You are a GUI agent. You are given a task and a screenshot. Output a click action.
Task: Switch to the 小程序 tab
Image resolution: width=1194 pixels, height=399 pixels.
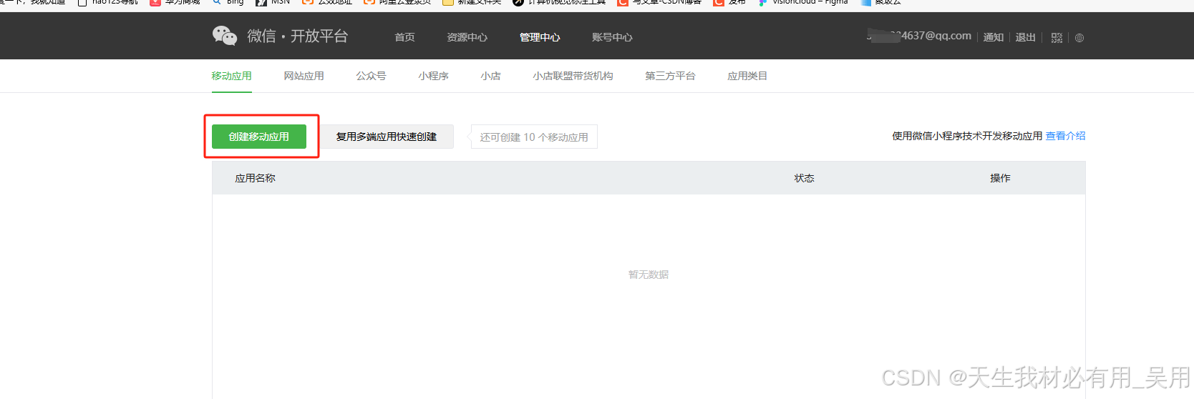pyautogui.click(x=433, y=76)
